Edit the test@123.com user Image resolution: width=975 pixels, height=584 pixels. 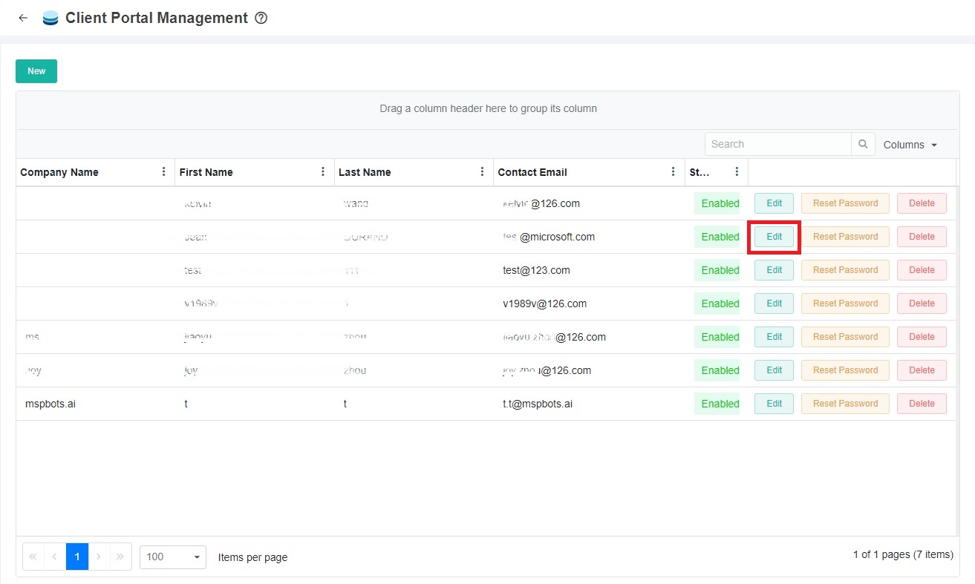(774, 270)
